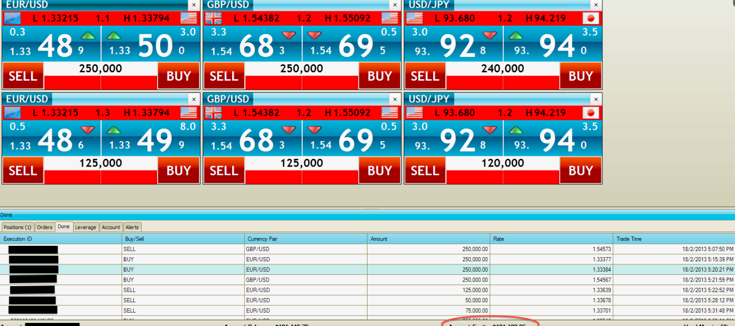Switch to the Orders tab

(x=45, y=227)
